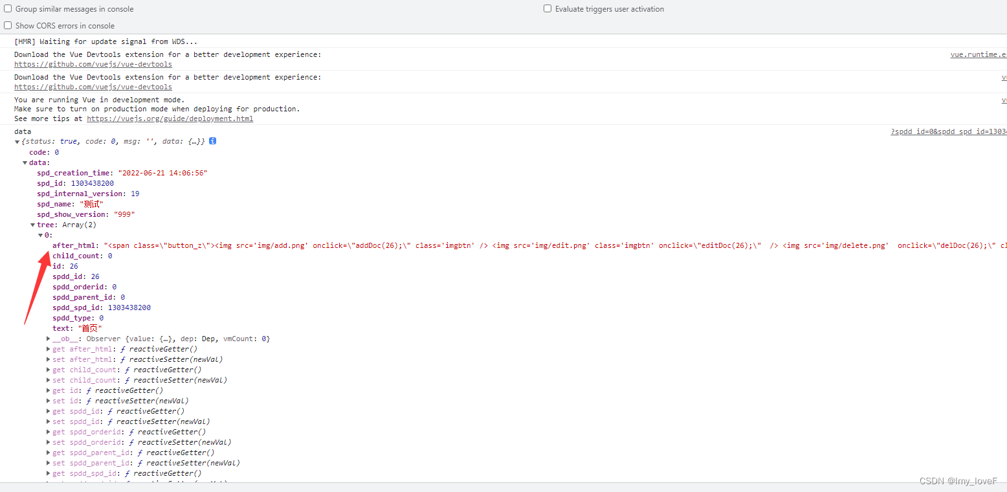Check Show CORS errors in console
1007x492 pixels.
click(8, 26)
